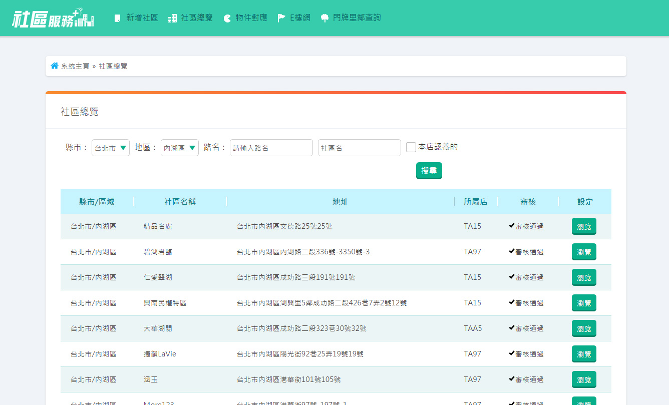Screen dimensions: 669x405
Task: Click 審核通過 status for 大華湖閣
Action: pos(526,328)
